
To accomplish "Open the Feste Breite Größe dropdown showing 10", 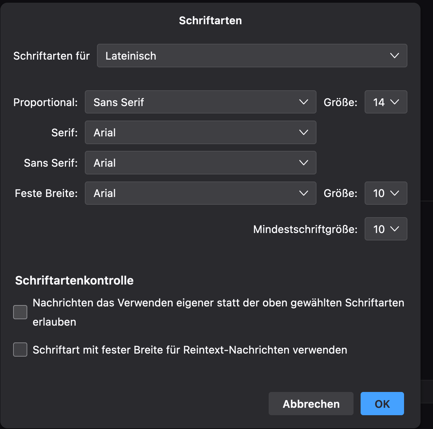I will (386, 193).
